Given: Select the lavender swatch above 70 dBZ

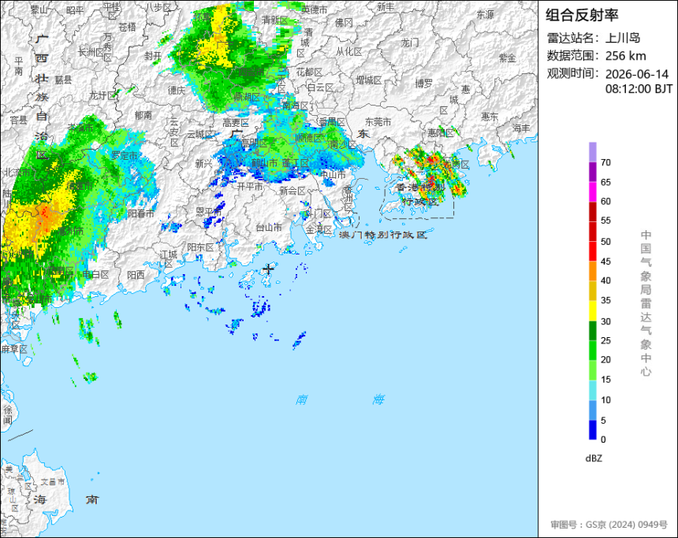Looking at the screenshot, I should coord(592,152).
